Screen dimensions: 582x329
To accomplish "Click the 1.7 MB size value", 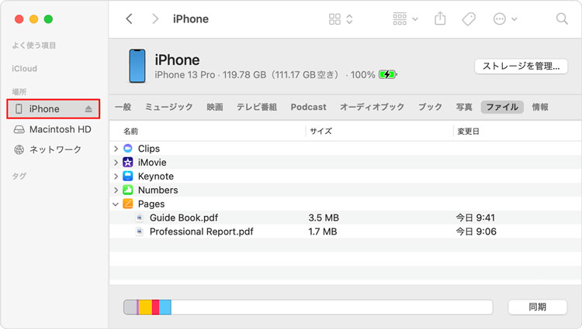I will (323, 231).
